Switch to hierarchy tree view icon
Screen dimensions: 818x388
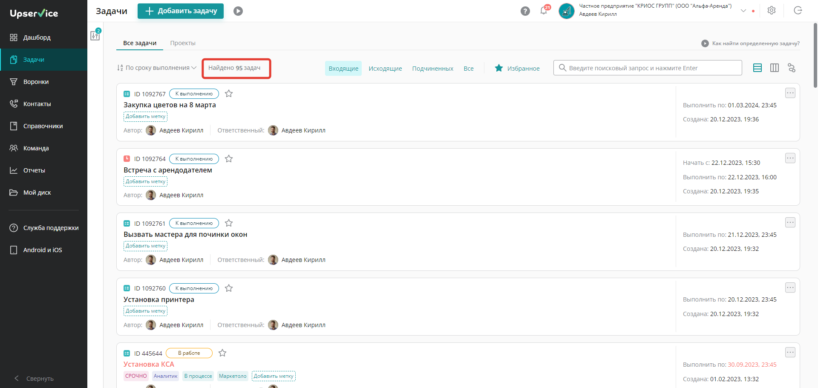pyautogui.click(x=792, y=68)
